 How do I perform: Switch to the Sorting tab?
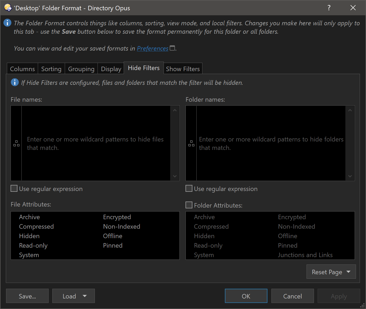coord(51,69)
